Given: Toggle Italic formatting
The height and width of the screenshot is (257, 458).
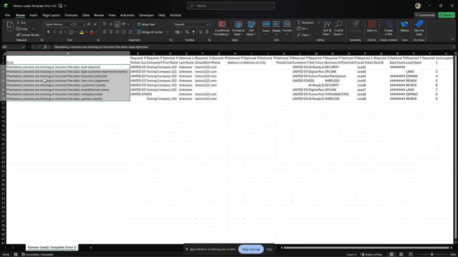Looking at the screenshot, I should (54, 32).
